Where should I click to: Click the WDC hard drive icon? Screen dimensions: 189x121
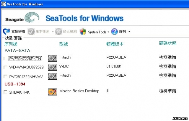[52, 67]
